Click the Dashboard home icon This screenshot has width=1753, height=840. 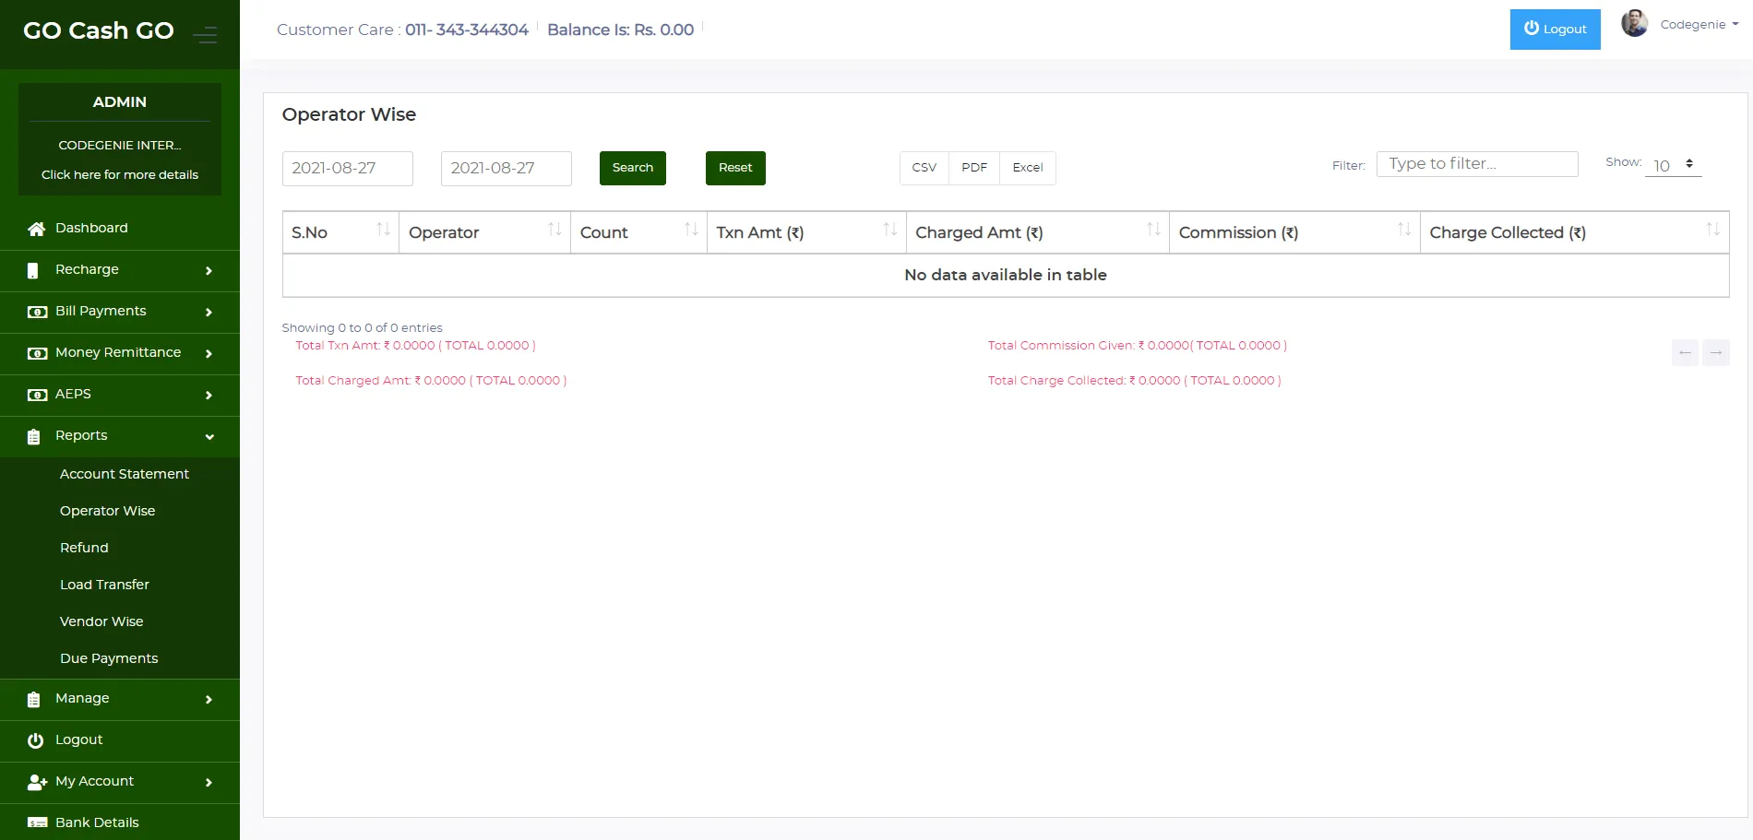coord(36,229)
